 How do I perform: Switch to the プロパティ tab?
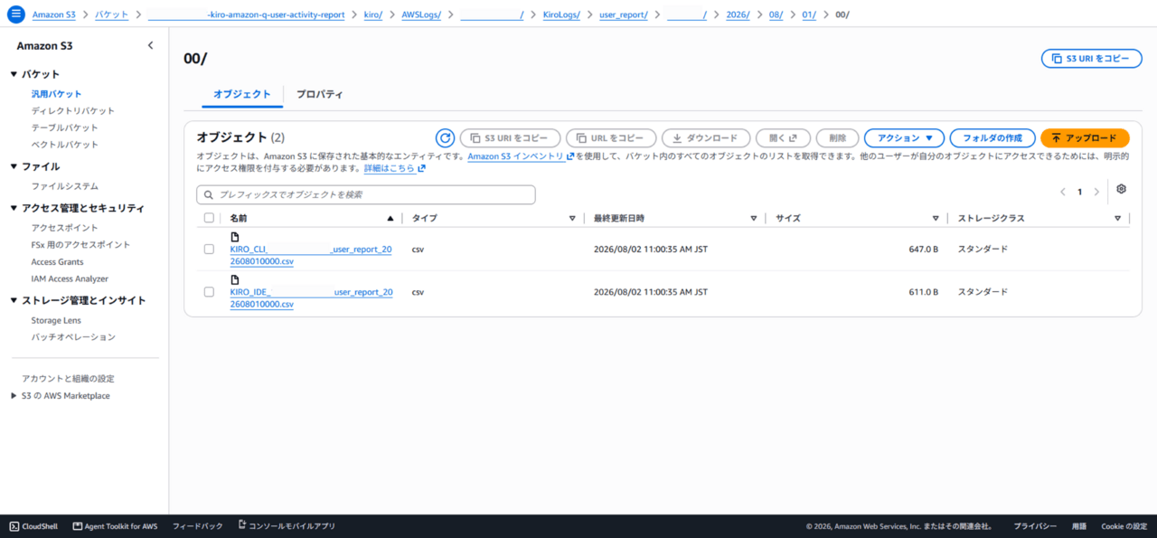pyautogui.click(x=320, y=94)
